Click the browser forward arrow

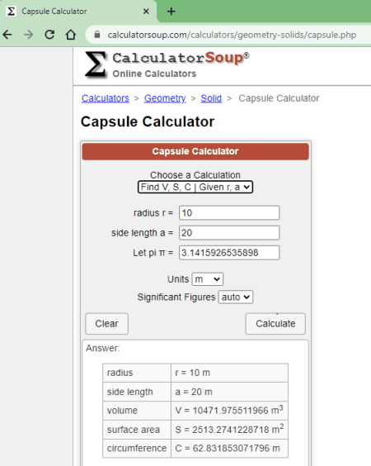coord(29,35)
